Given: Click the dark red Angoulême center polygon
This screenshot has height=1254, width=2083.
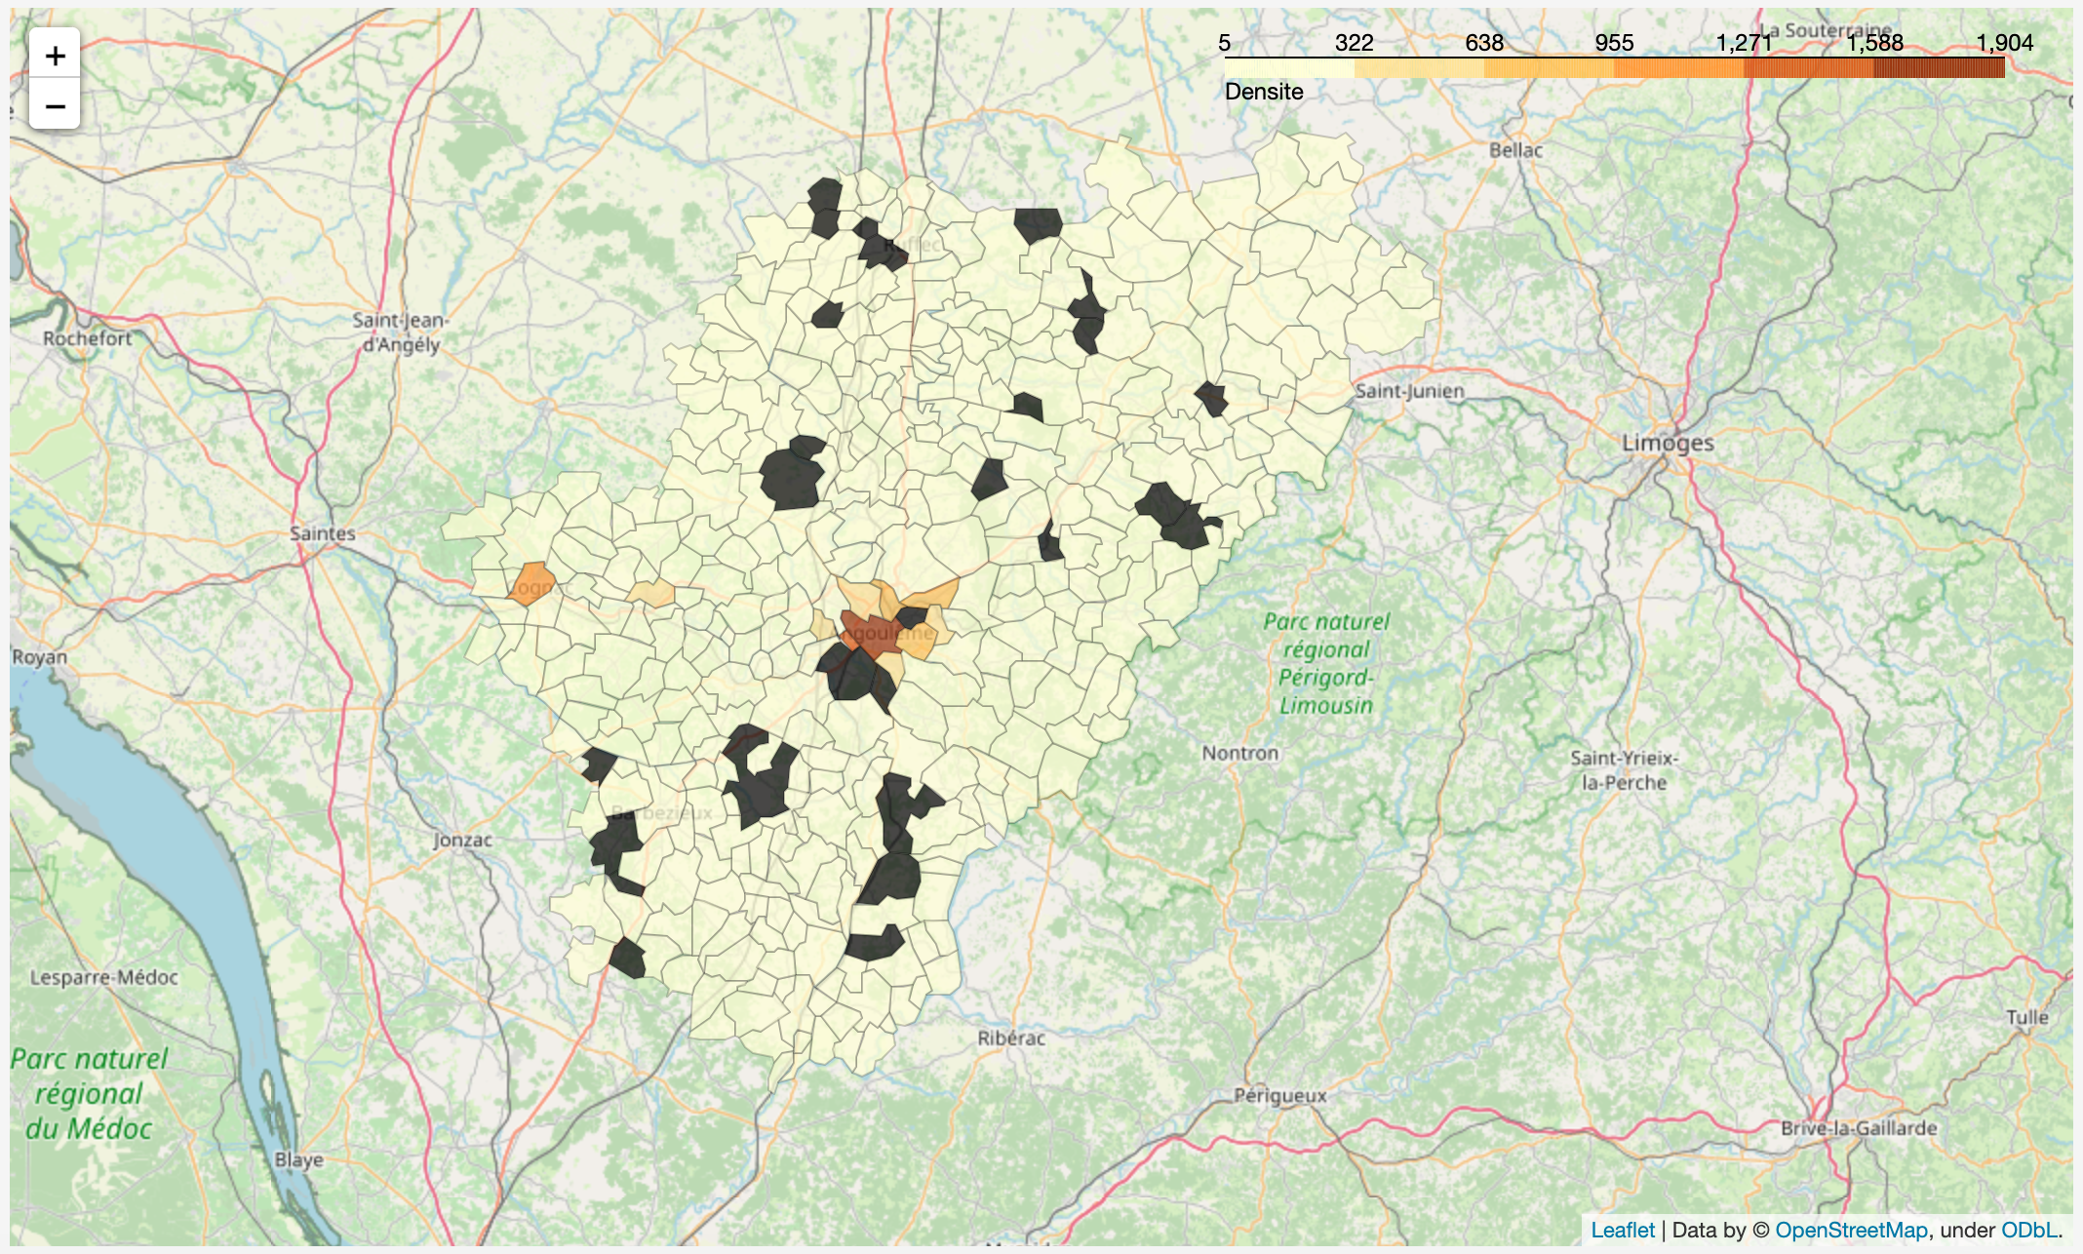Looking at the screenshot, I should [x=871, y=634].
